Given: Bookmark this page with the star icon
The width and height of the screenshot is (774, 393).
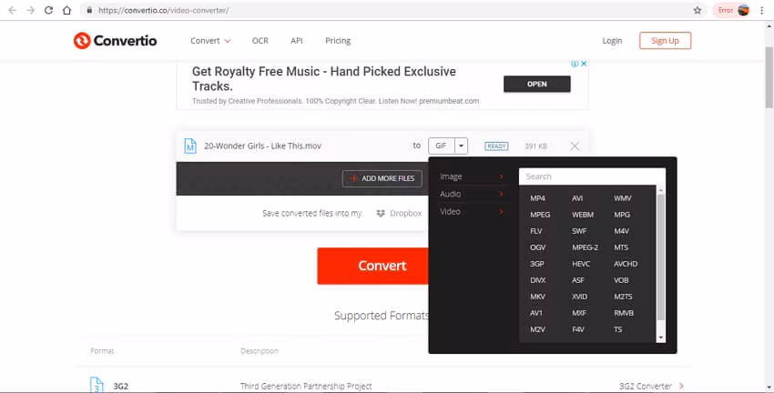Looking at the screenshot, I should pyautogui.click(x=697, y=10).
